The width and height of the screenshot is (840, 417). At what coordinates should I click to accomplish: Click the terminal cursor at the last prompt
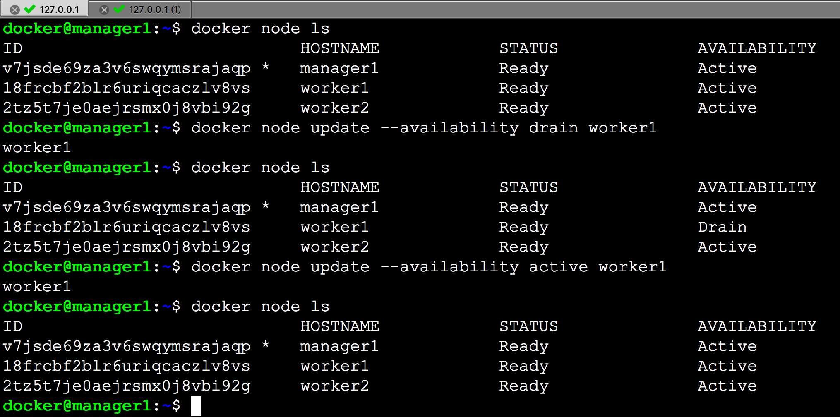(x=196, y=406)
